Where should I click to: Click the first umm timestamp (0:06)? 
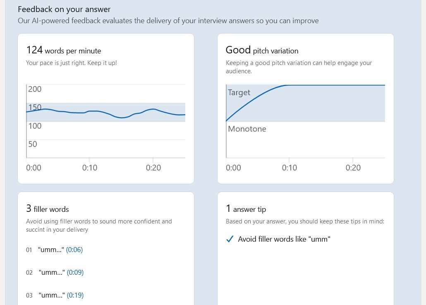[74, 250]
